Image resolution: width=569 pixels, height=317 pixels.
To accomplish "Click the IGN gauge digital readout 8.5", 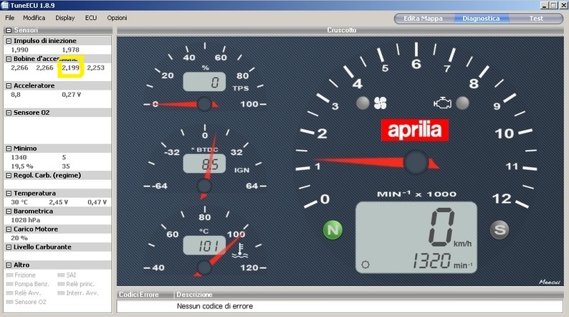I will coord(204,164).
